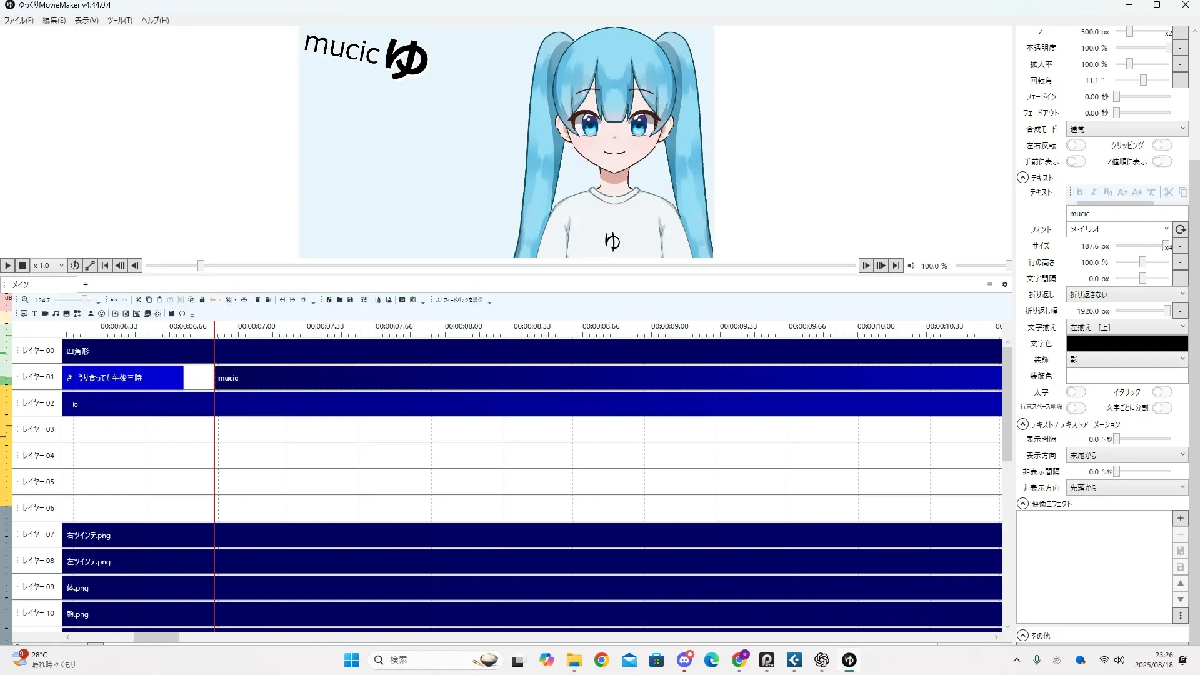Viewport: 1200px width, 675px height.
Task: Enable the クリッピング toggle
Action: click(x=1161, y=145)
